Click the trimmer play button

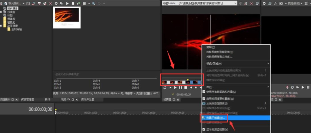coord(175,87)
